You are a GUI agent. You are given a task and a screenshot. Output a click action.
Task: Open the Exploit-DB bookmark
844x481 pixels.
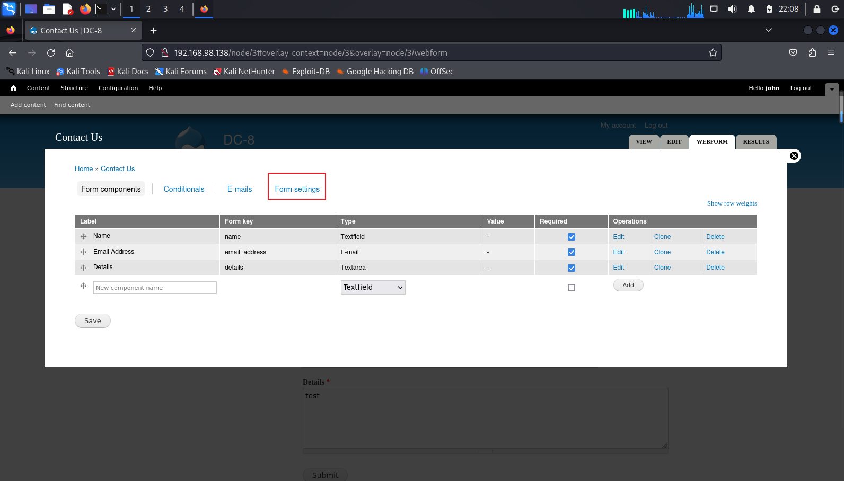(x=305, y=72)
